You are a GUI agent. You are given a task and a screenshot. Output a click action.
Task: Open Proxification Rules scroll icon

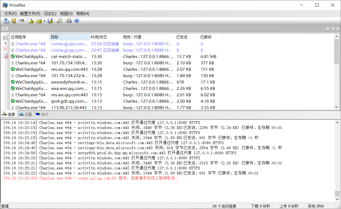[x=14, y=21]
